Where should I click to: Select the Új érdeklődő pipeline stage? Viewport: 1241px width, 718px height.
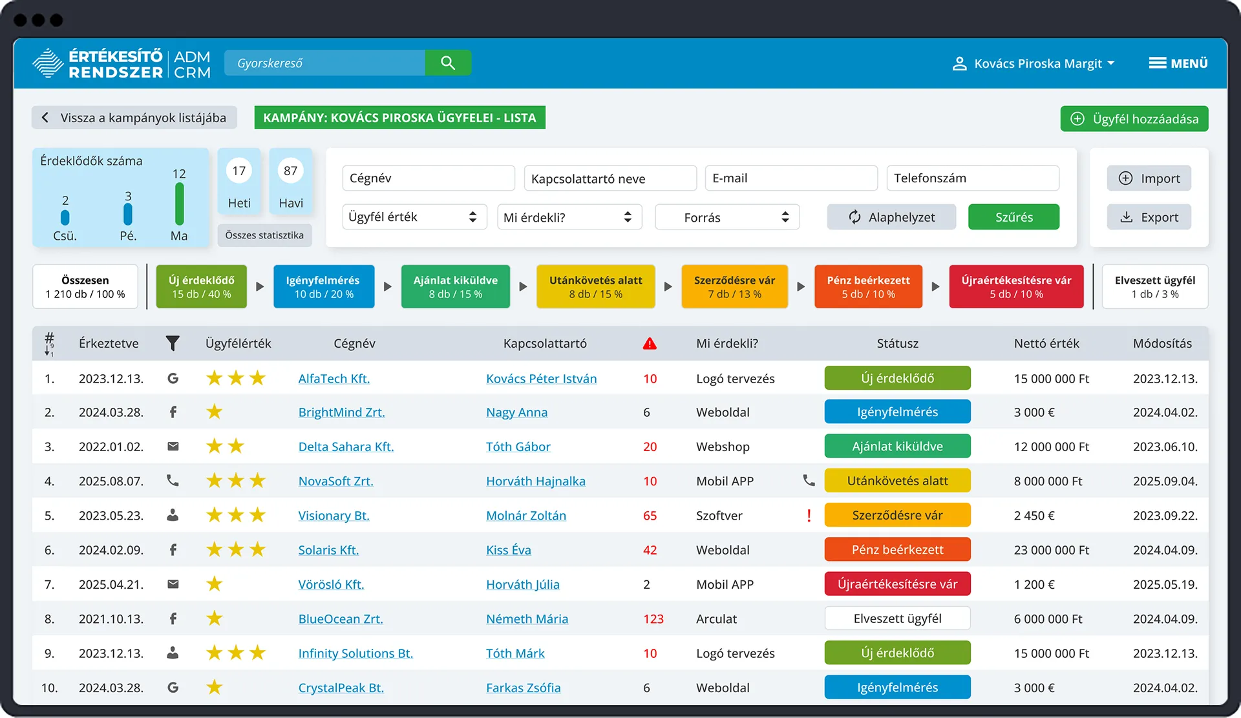coord(201,286)
